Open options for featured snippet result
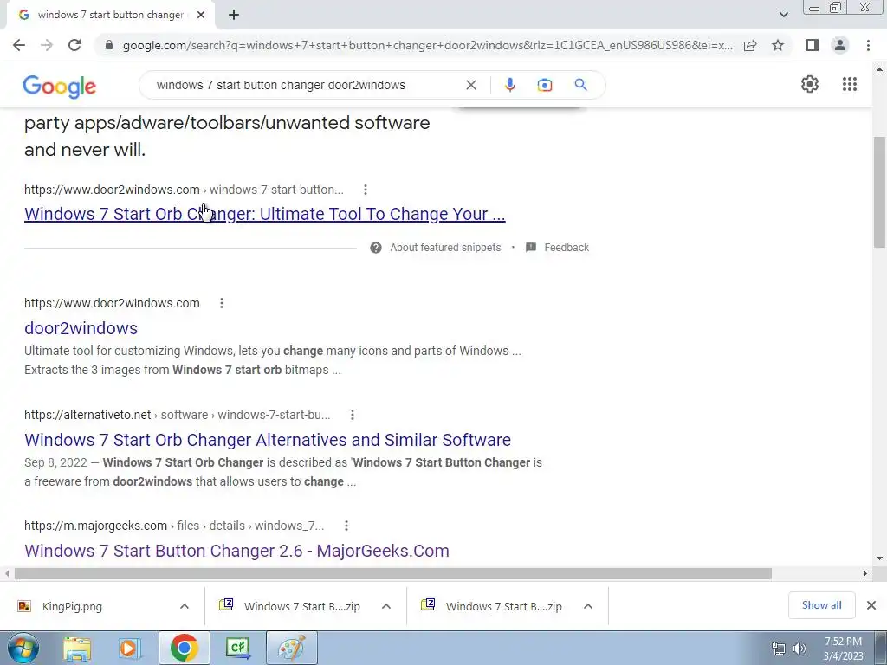 tap(366, 190)
